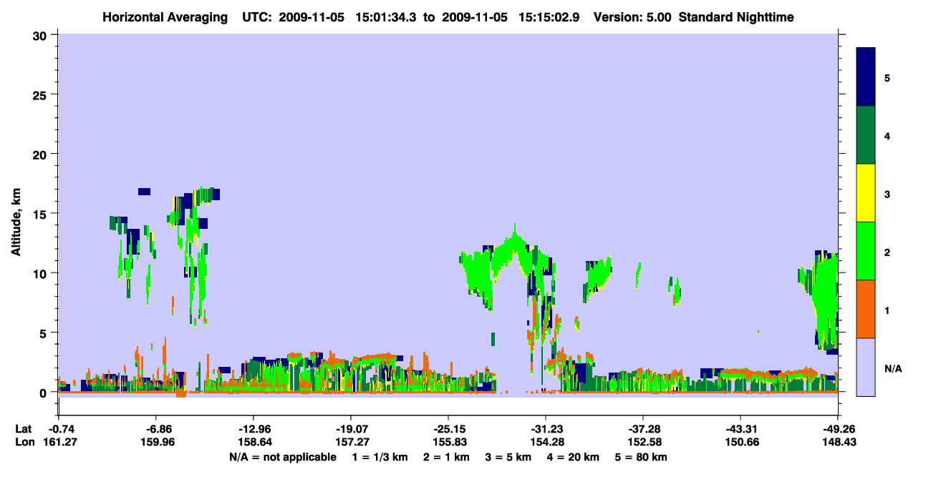
Task: Click the bright green 1 km colorbar segment
Action: [x=866, y=251]
